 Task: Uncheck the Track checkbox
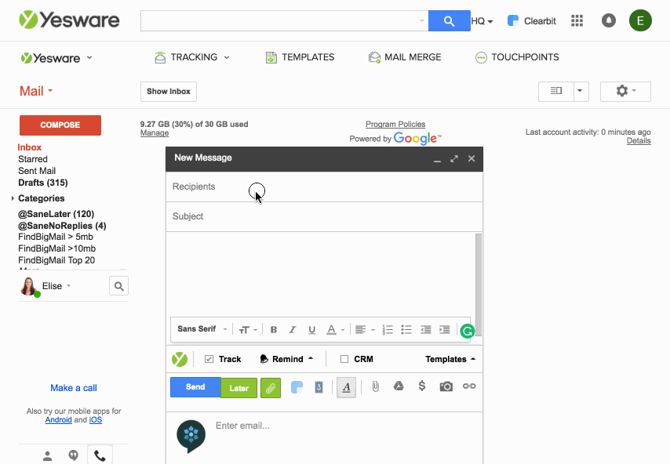click(x=209, y=359)
